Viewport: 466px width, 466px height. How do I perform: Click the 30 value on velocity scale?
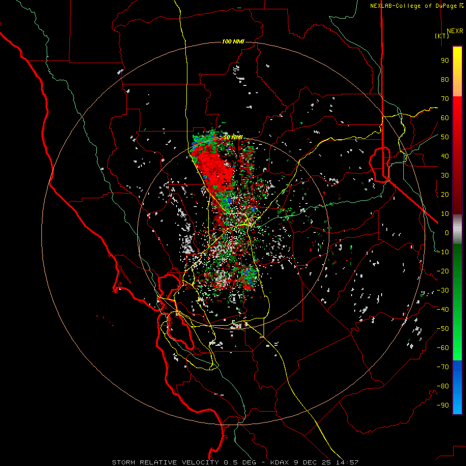445,176
